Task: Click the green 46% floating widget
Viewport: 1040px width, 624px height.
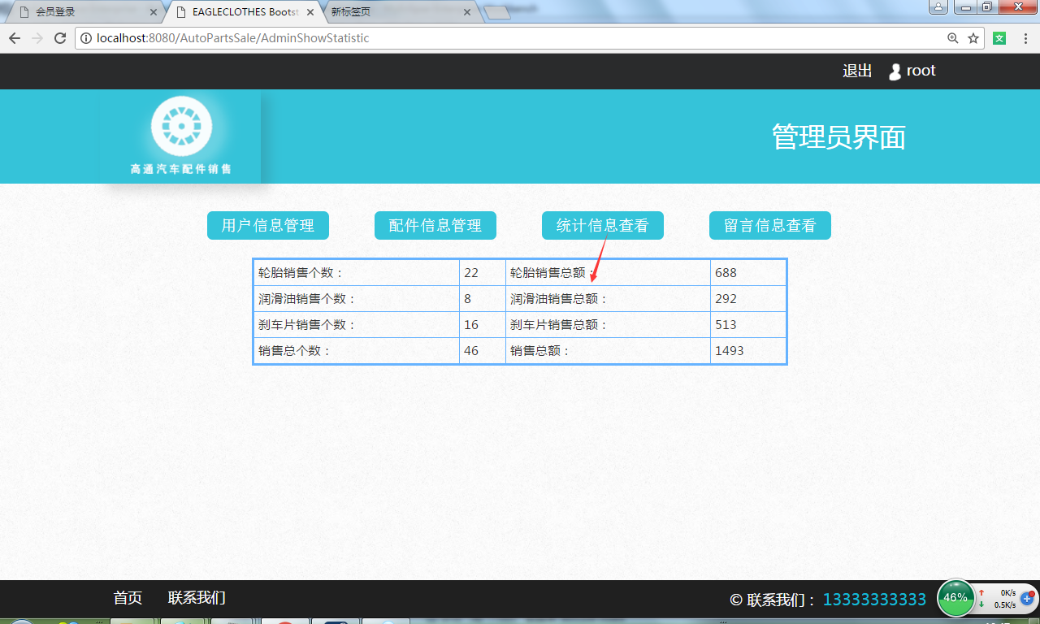Action: coord(956,597)
